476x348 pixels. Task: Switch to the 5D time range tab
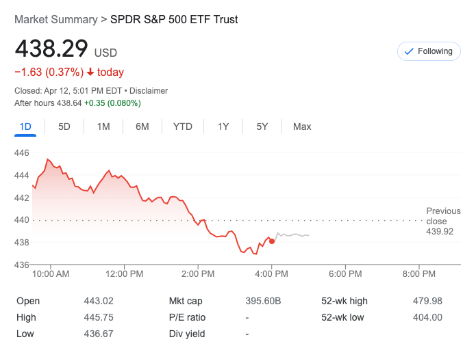point(64,126)
